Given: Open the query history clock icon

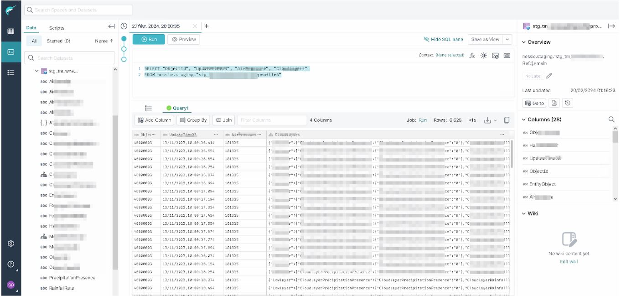Looking at the screenshot, I should [124, 26].
